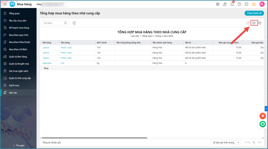Open Quản lý khuyến mại menu
Image resolution: width=268 pixels, height=149 pixels.
point(19,64)
